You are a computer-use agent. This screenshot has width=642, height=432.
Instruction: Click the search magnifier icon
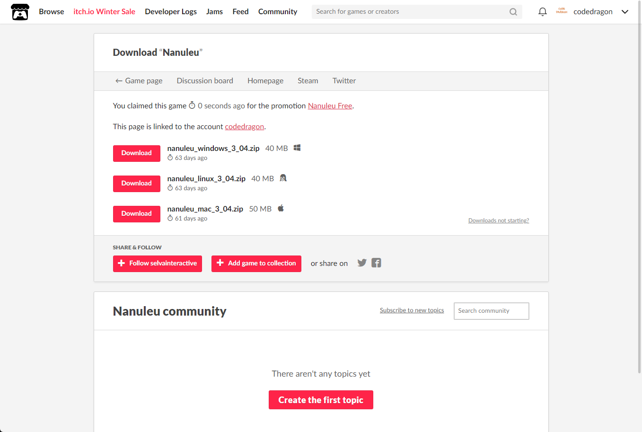(x=513, y=12)
